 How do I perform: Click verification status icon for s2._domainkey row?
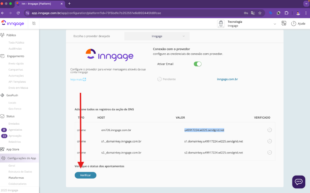coord(270,152)
